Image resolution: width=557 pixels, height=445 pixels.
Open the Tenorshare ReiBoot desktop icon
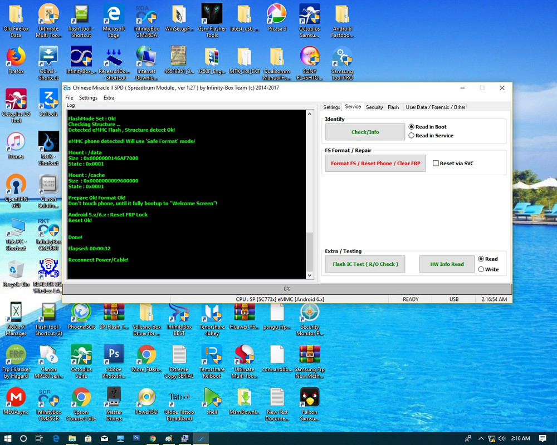coord(212,361)
